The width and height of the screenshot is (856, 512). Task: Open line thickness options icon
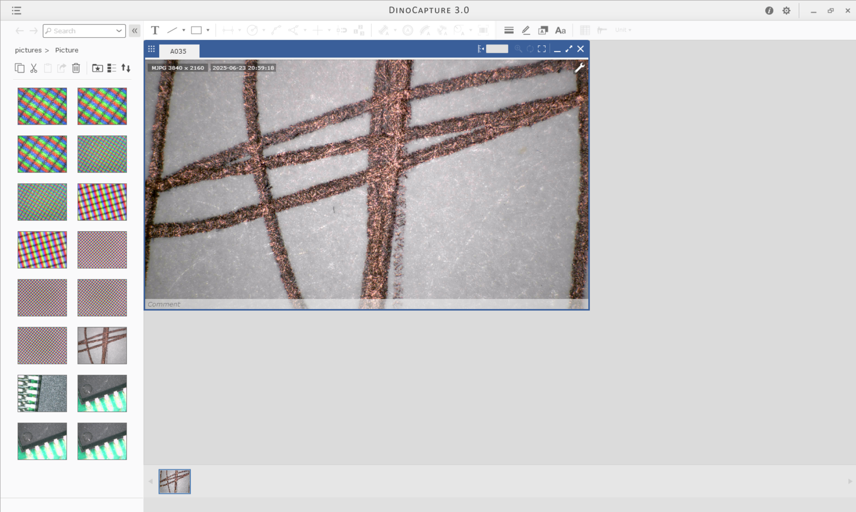pyautogui.click(x=508, y=30)
